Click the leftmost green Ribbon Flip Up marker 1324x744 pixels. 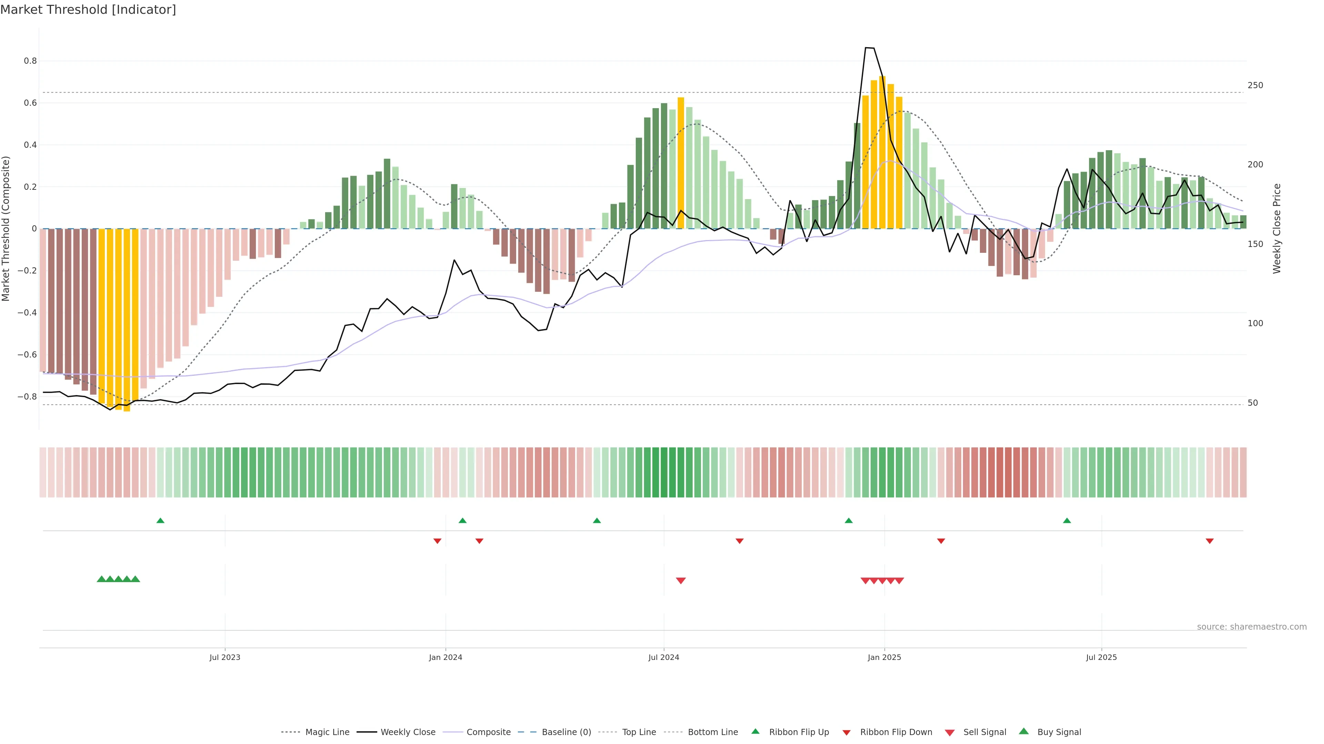pyautogui.click(x=160, y=521)
